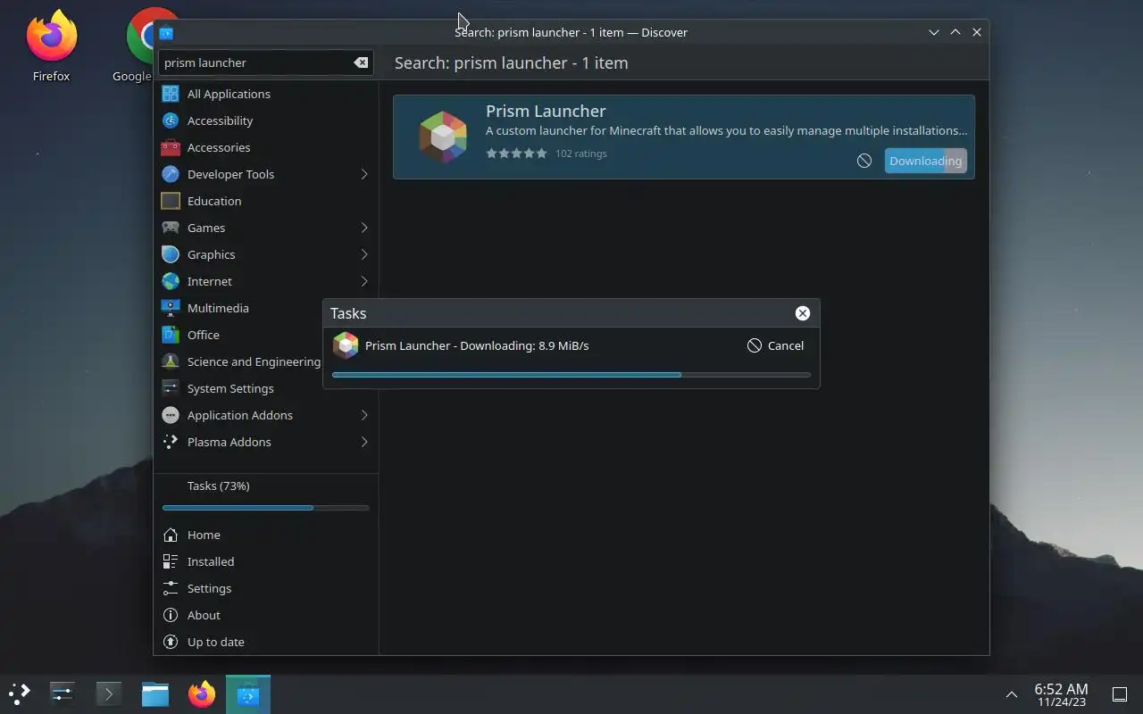
Task: Click the sidebar tasks progress bar
Action: 266,508
